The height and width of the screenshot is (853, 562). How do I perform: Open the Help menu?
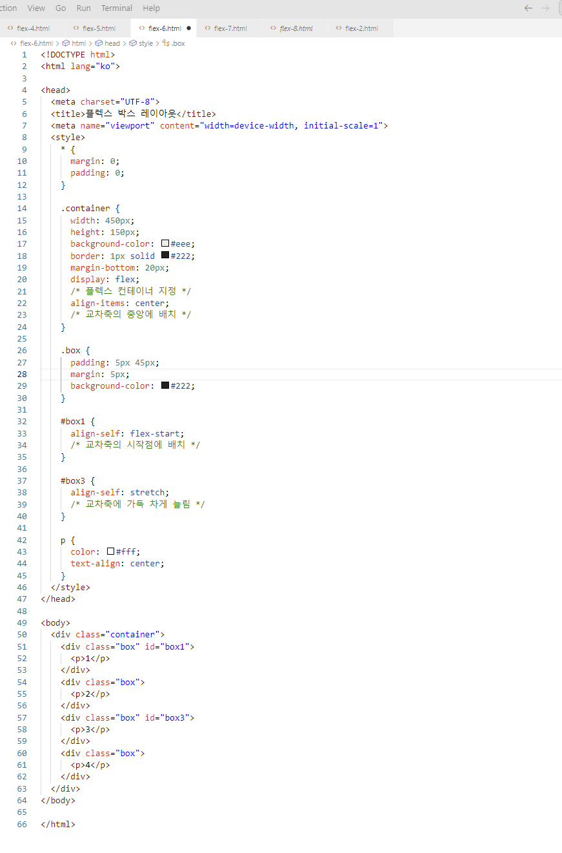pyautogui.click(x=151, y=8)
